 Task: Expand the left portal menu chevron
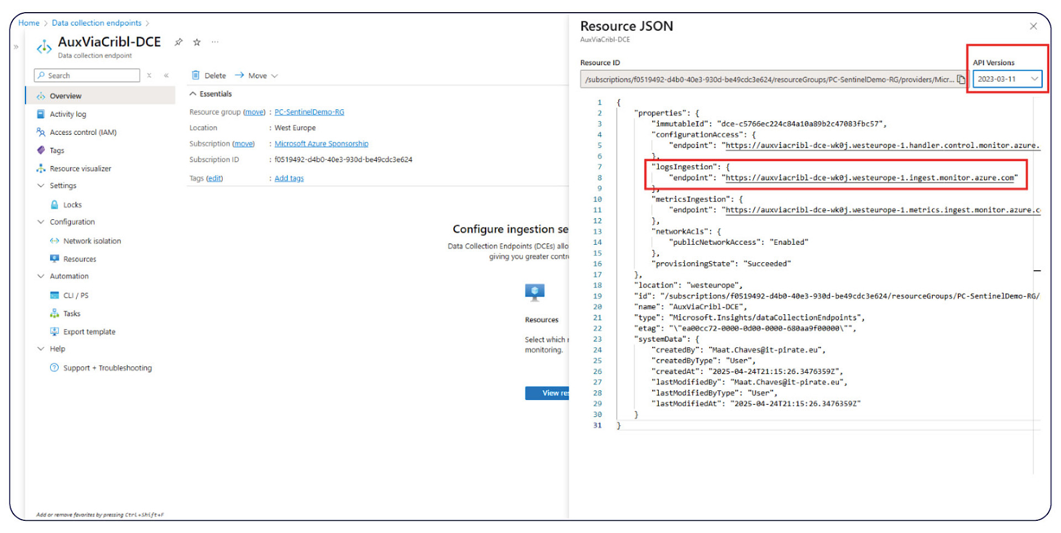(x=16, y=47)
